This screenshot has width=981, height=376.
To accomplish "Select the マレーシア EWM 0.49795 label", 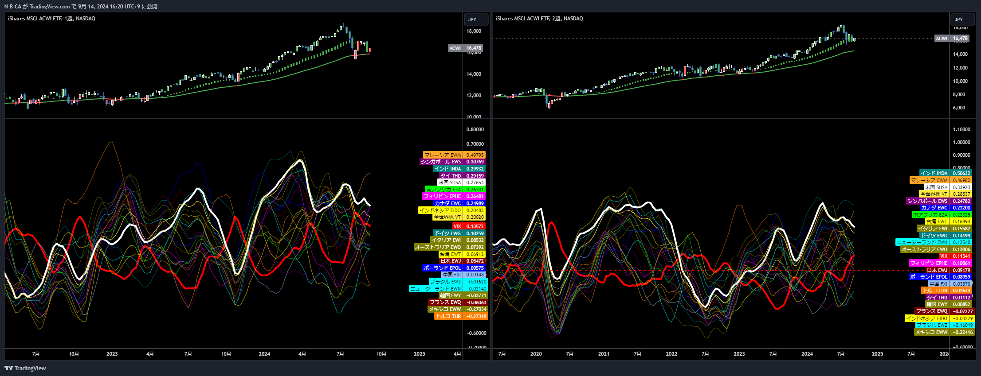I will pos(454,155).
